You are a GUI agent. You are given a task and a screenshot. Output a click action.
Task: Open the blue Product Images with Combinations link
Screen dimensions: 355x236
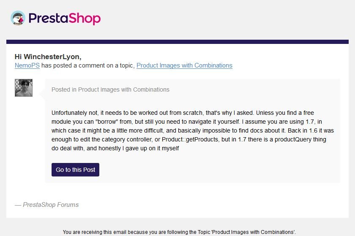184,65
